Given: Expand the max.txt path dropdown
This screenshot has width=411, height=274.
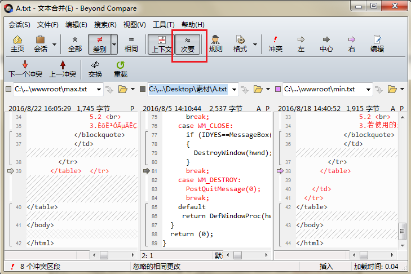Looking at the screenshot, I should pos(99,90).
